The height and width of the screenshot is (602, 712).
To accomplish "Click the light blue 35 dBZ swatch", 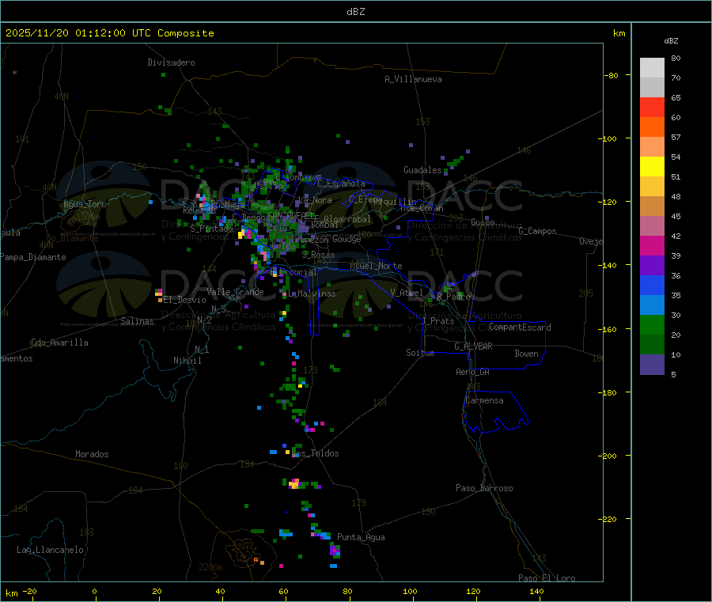I will [x=652, y=305].
